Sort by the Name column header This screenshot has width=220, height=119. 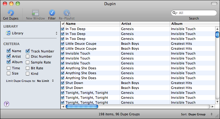point(93,24)
